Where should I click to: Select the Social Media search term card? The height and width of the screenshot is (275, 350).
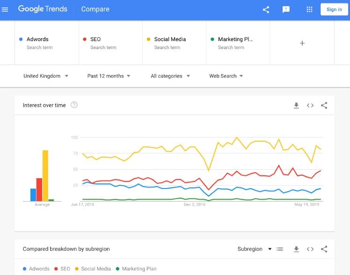point(175,43)
